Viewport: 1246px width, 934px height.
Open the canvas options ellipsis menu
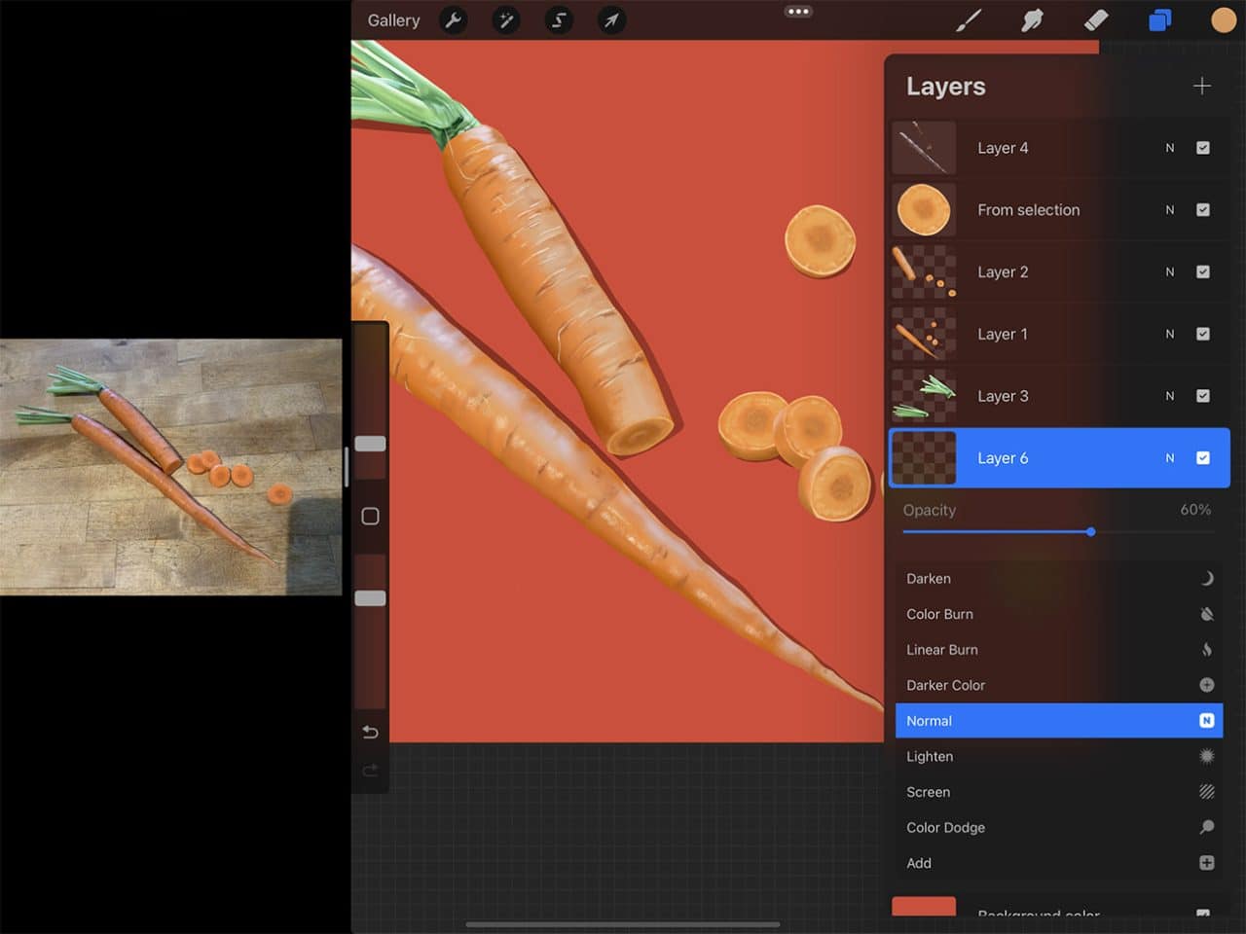coord(798,12)
